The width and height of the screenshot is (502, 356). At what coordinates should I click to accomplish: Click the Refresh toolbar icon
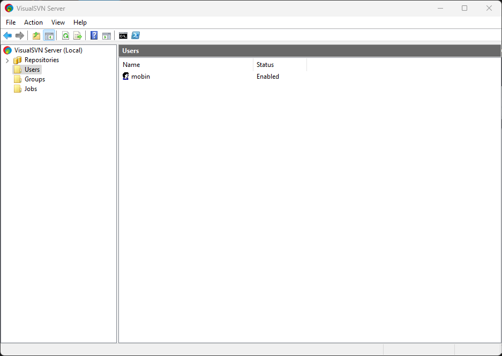point(65,36)
